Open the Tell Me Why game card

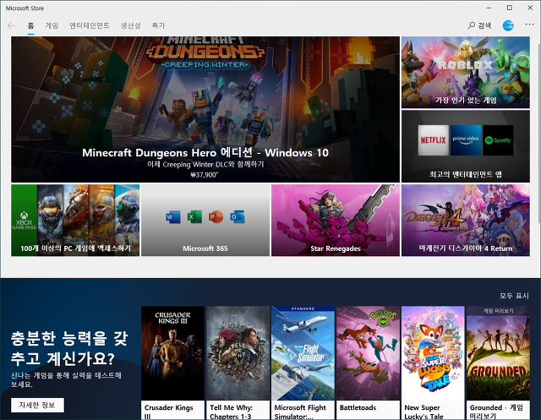point(238,363)
